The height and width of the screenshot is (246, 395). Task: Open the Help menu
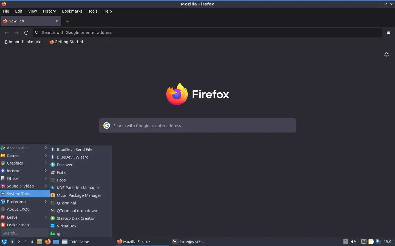point(108,11)
